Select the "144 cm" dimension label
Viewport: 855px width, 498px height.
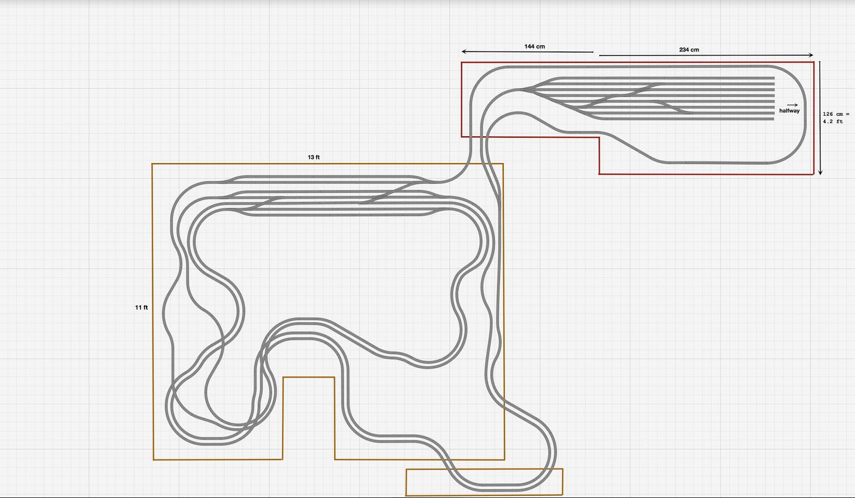(x=534, y=46)
